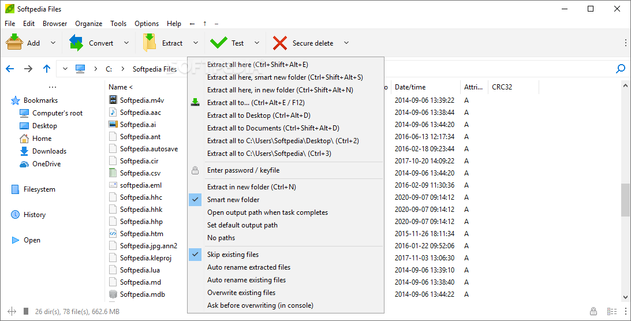This screenshot has height=321, width=631.
Task: Expand the Test dropdown arrow
Action: tap(257, 43)
